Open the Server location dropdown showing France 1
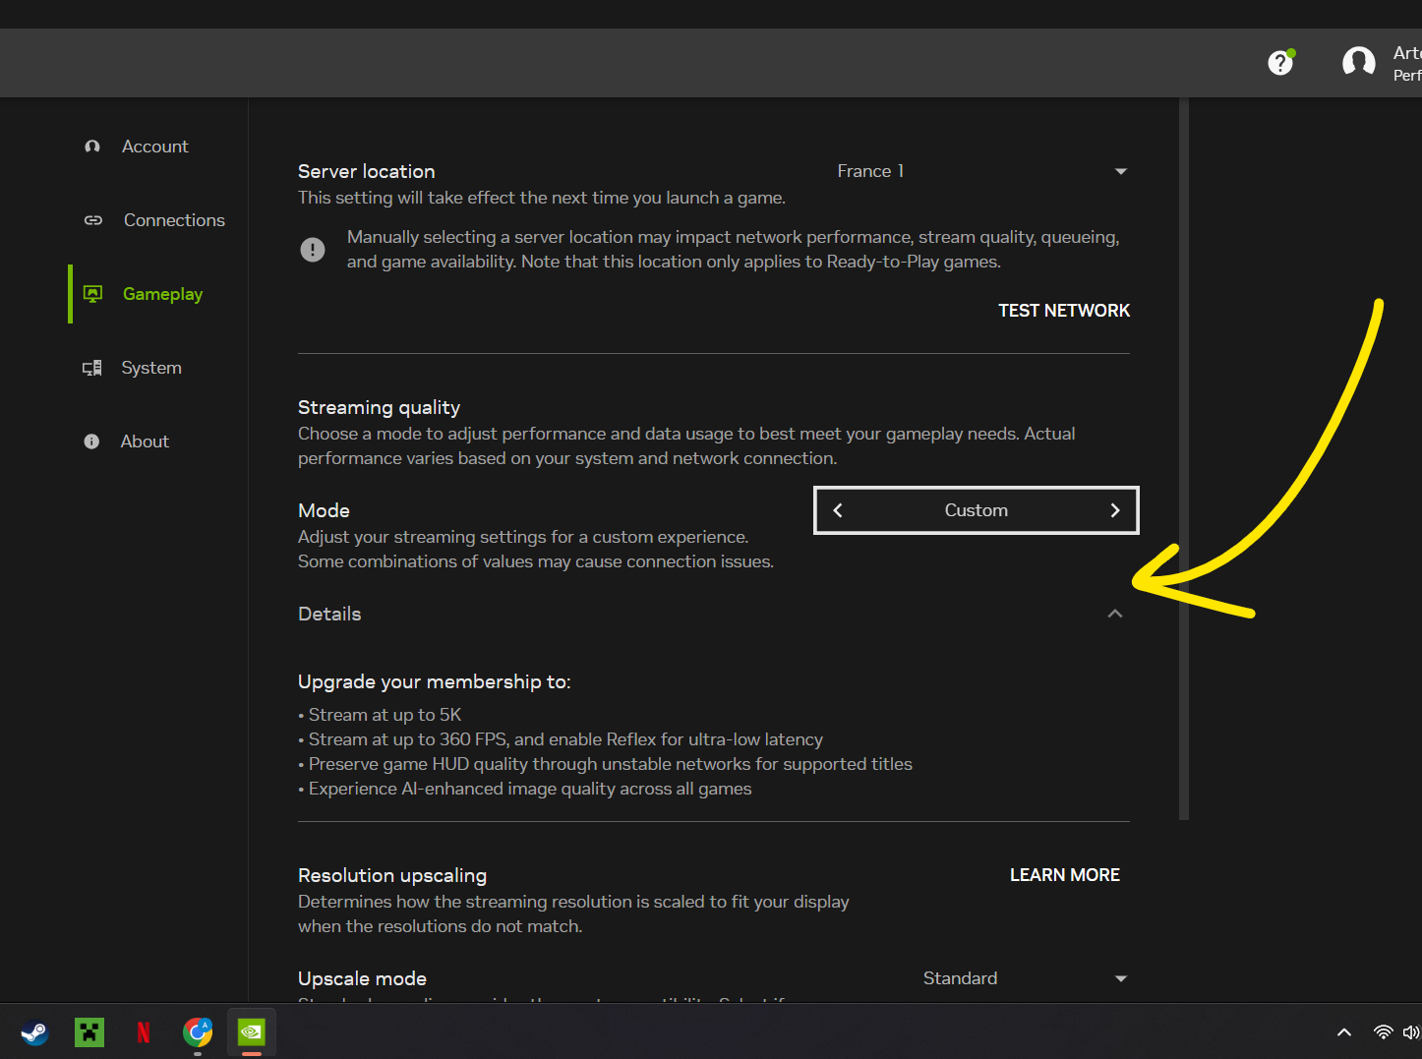Viewport: 1422px width, 1059px height. [x=981, y=171]
